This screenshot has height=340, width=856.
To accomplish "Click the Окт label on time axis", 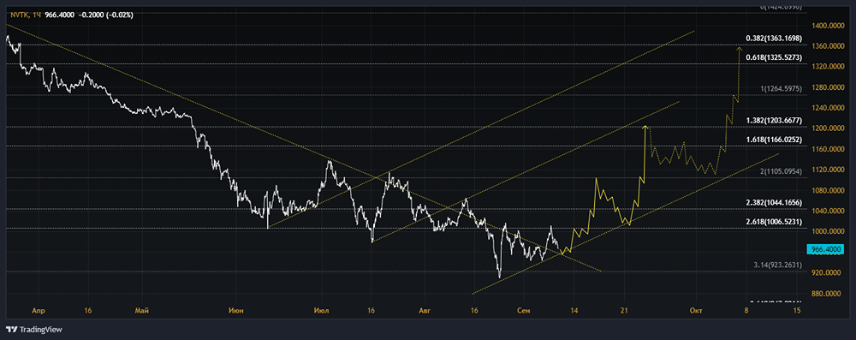I will tap(695, 311).
